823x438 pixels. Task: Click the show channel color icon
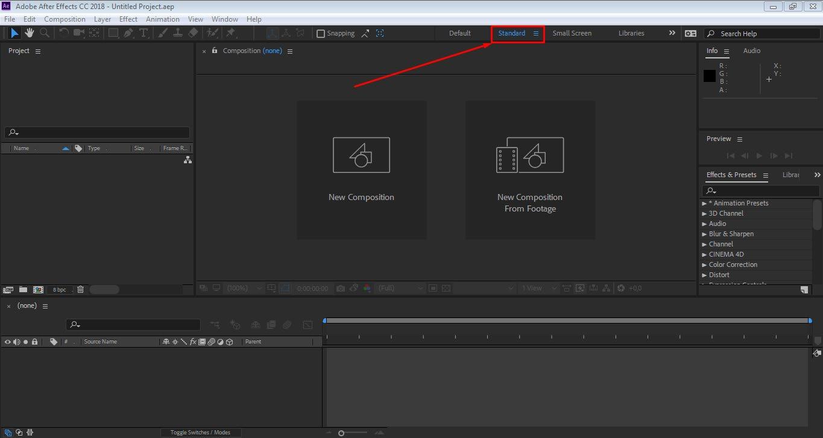coord(367,289)
